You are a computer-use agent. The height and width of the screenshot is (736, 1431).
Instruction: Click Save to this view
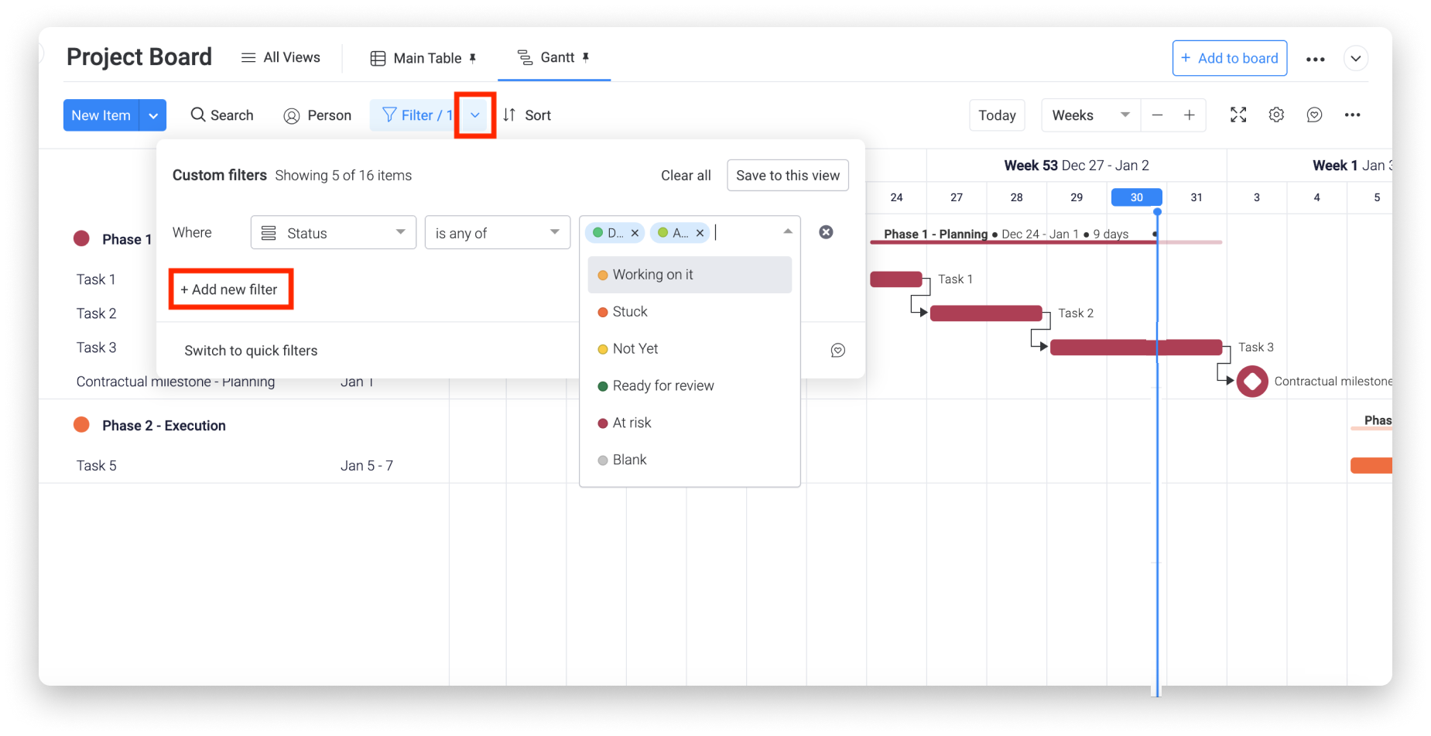[x=788, y=176]
